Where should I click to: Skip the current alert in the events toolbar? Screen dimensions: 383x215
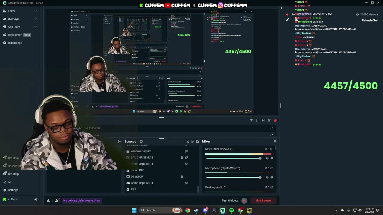click(x=263, y=120)
